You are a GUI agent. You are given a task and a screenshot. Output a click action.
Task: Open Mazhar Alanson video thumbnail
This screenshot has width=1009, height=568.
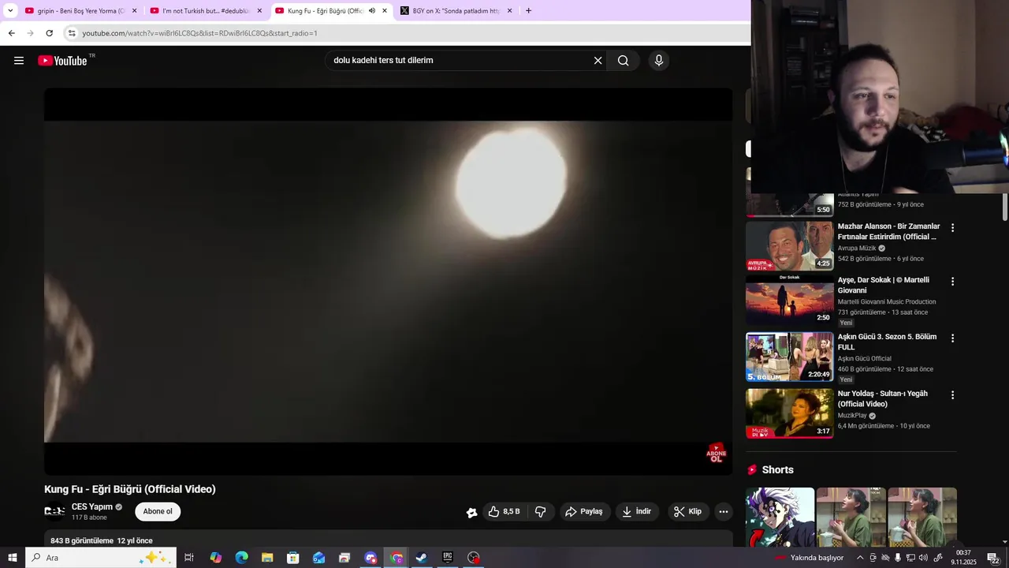789,246
